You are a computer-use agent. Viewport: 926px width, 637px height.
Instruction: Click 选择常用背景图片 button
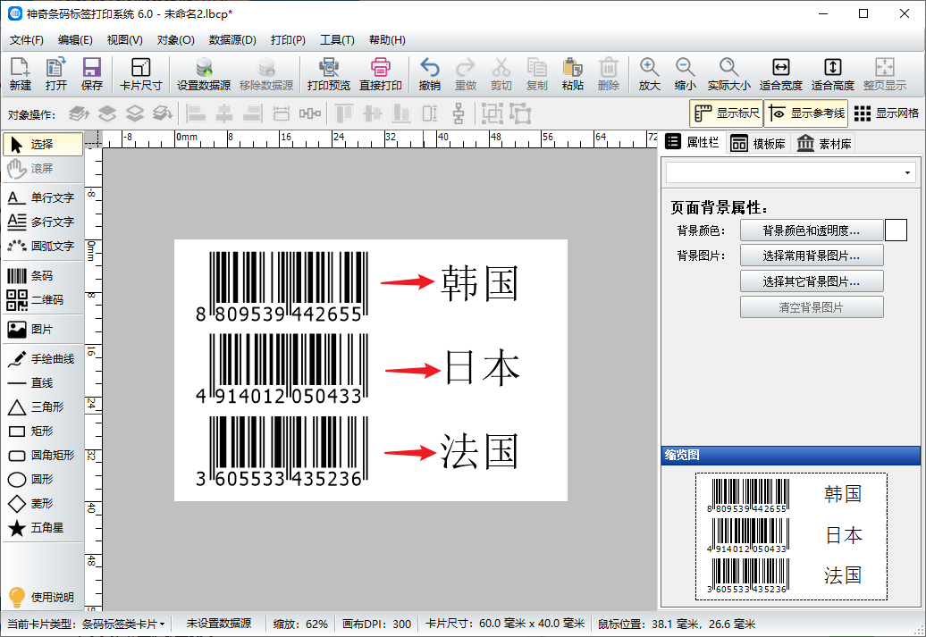pos(812,256)
